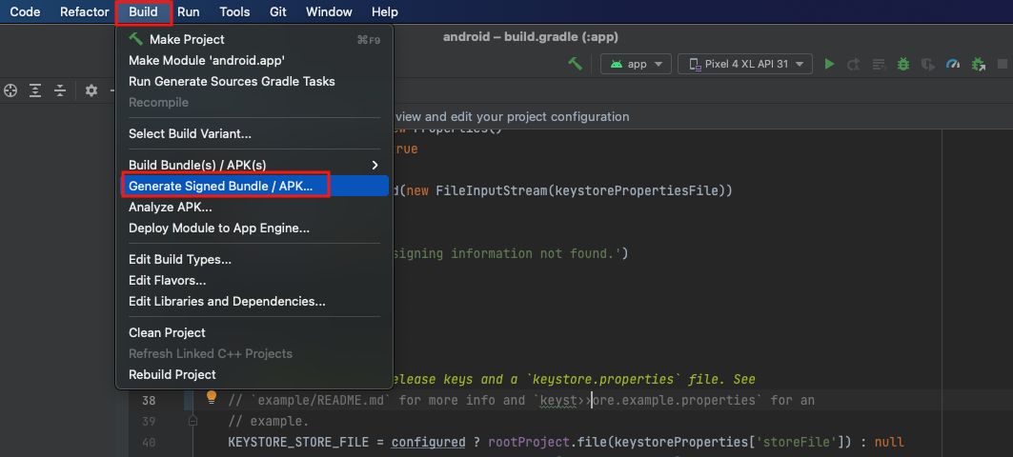This screenshot has width=1013, height=457.
Task: Open the Pixel 4 XL API 31 device dropdown
Action: (745, 64)
